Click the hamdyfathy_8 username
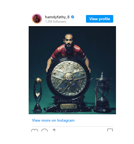Image resolution: width=134 pixels, height=144 pixels. 57,17
